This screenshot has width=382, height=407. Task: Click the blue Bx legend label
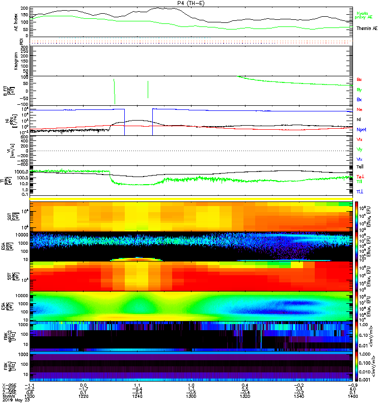359,99
